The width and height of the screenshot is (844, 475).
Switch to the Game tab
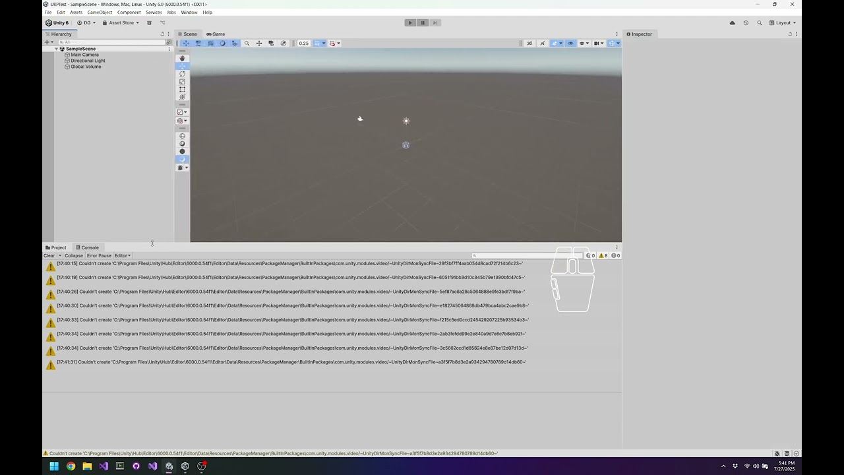point(214,34)
